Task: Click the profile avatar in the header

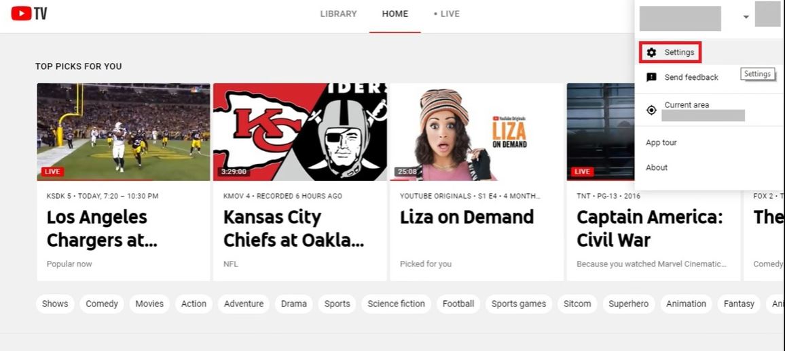Action: [767, 14]
